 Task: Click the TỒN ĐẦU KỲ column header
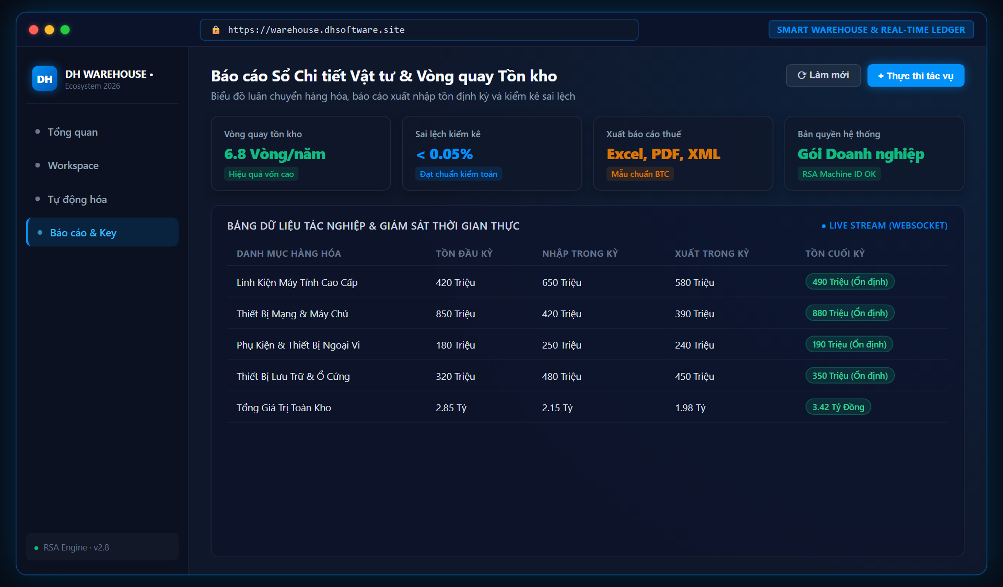(x=464, y=254)
